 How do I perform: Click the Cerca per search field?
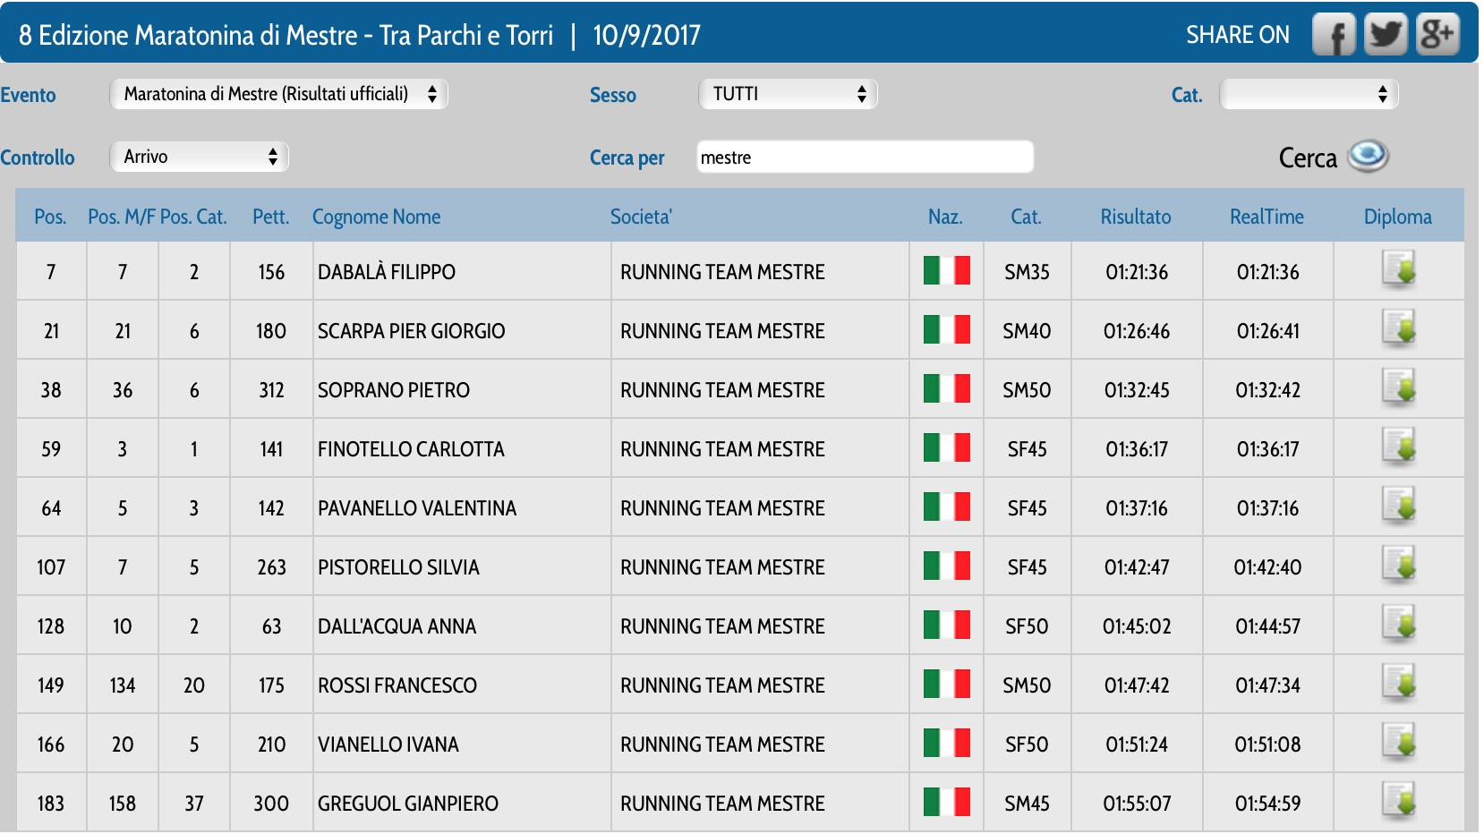pyautogui.click(x=865, y=157)
